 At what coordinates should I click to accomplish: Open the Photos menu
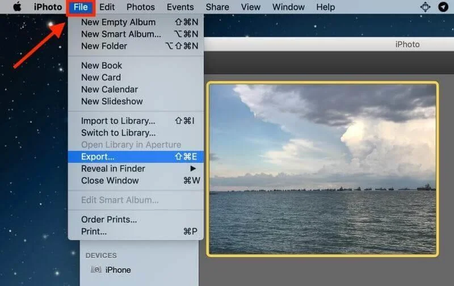[x=140, y=7]
